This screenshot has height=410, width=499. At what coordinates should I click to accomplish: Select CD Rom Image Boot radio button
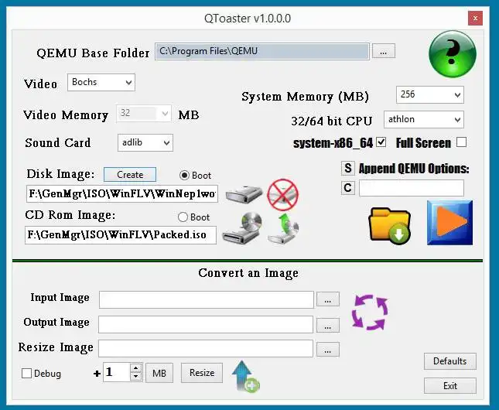[x=183, y=217]
